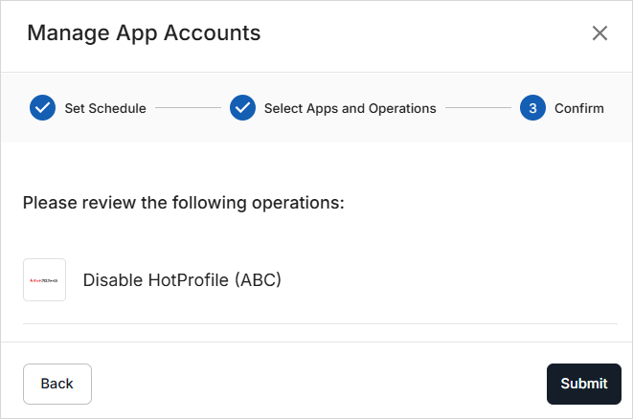The image size is (633, 419).
Task: Click connector line after Set Schedule
Action: [x=188, y=108]
